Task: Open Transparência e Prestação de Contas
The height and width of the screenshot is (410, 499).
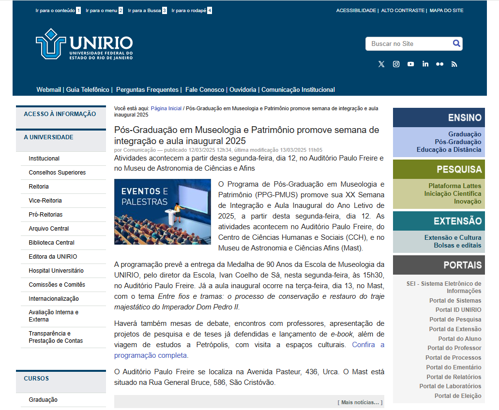Action: 56,337
